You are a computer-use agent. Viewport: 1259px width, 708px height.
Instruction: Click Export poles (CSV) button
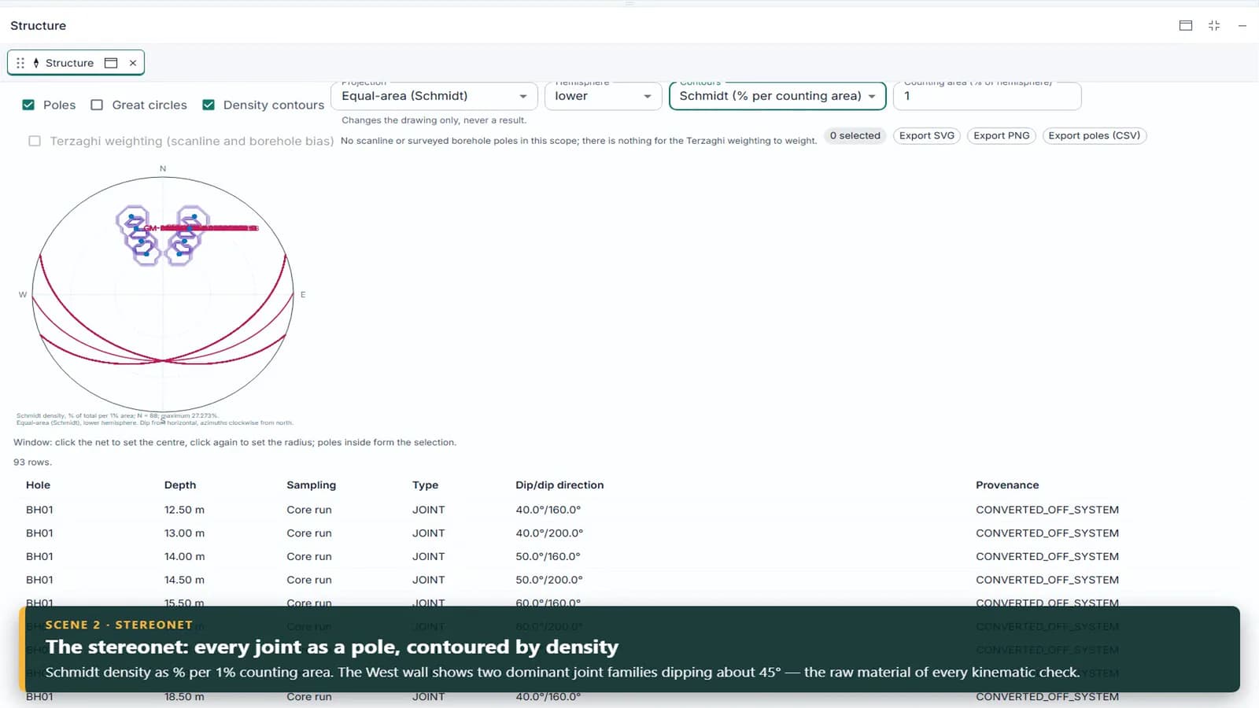[1095, 135]
